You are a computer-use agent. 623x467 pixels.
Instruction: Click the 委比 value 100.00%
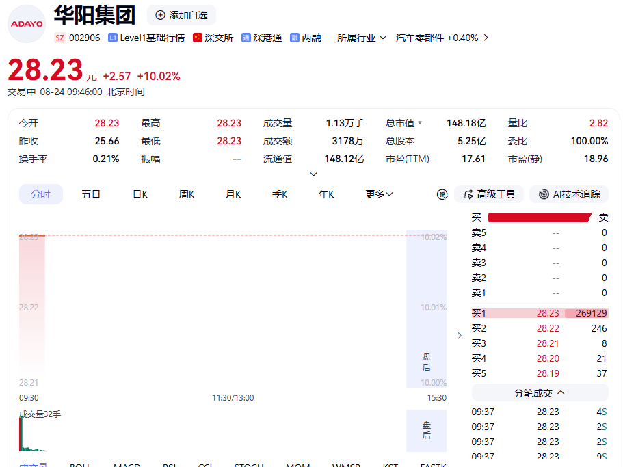[x=589, y=141]
